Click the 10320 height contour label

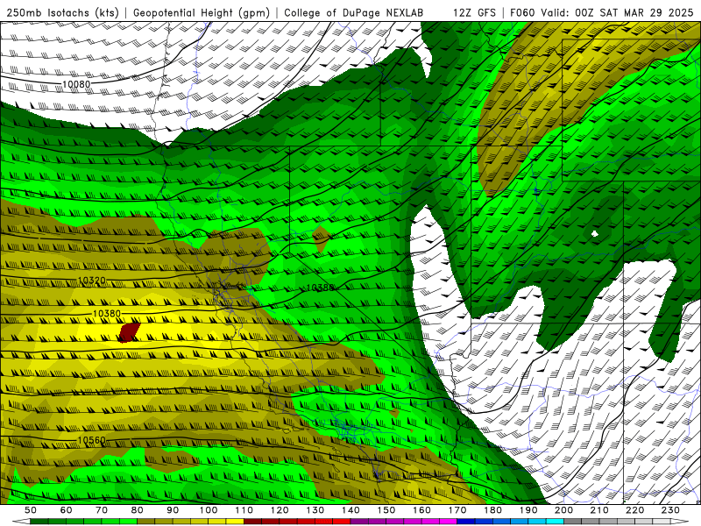(x=92, y=281)
